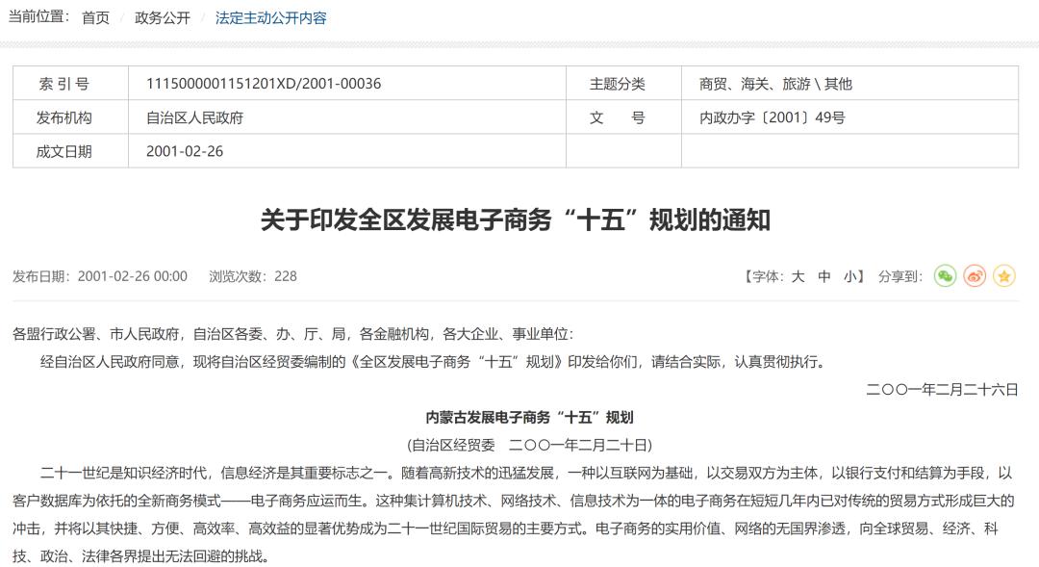Click the 浏览次数 228 counter

[x=253, y=276]
